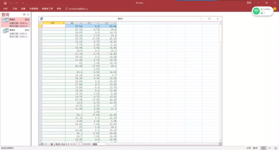Click the scroll-up arrow of the datasheet
The width and height of the screenshot is (279, 150).
click(x=220, y=23)
